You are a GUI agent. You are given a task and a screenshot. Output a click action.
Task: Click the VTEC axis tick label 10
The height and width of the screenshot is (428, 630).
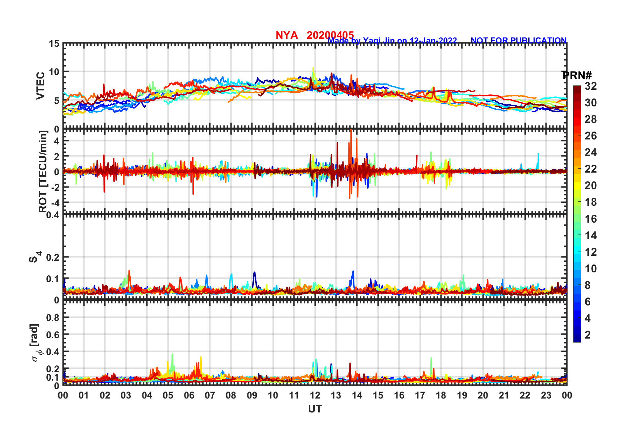click(54, 72)
